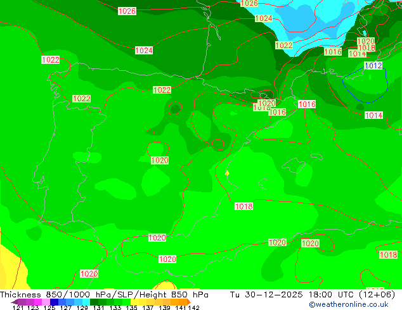Screen dimensions: 402x310
Task: Pick the yellow swatch right after 135
Action: (x=134, y=302)
